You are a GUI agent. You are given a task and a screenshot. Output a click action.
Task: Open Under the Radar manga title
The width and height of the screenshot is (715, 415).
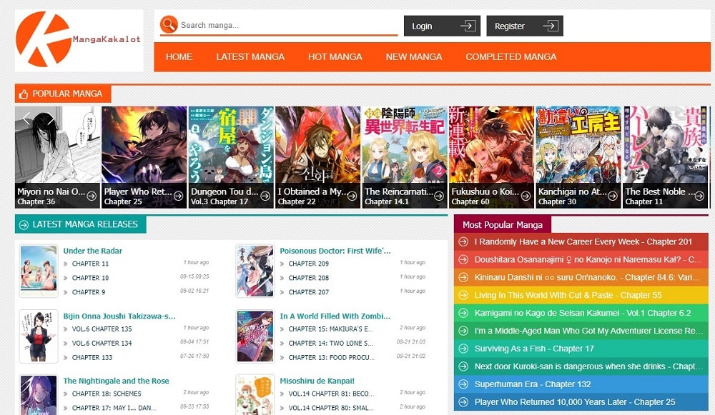[92, 251]
